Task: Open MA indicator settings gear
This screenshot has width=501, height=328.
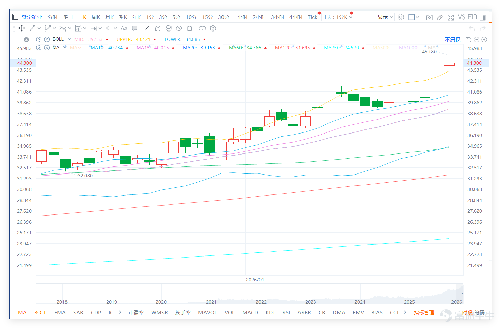Action: coord(39,48)
